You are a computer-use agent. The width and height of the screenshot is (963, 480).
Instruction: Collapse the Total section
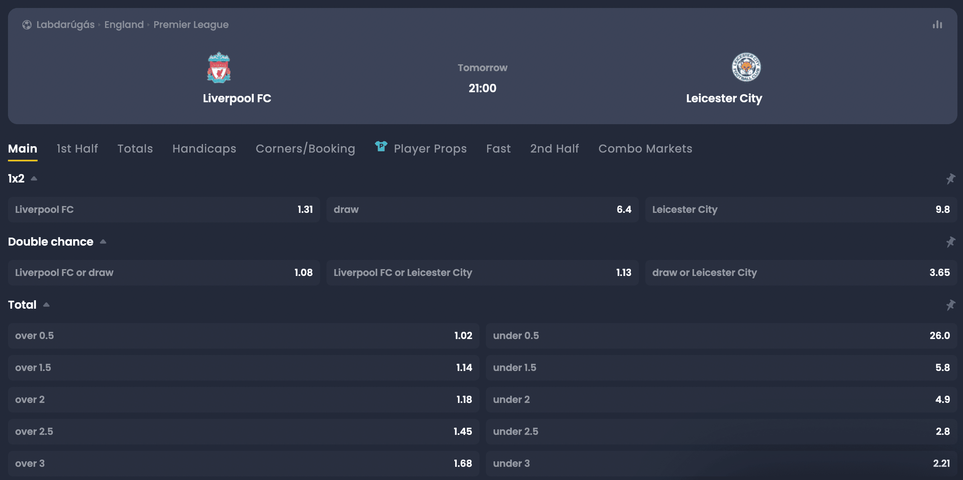[x=46, y=305]
